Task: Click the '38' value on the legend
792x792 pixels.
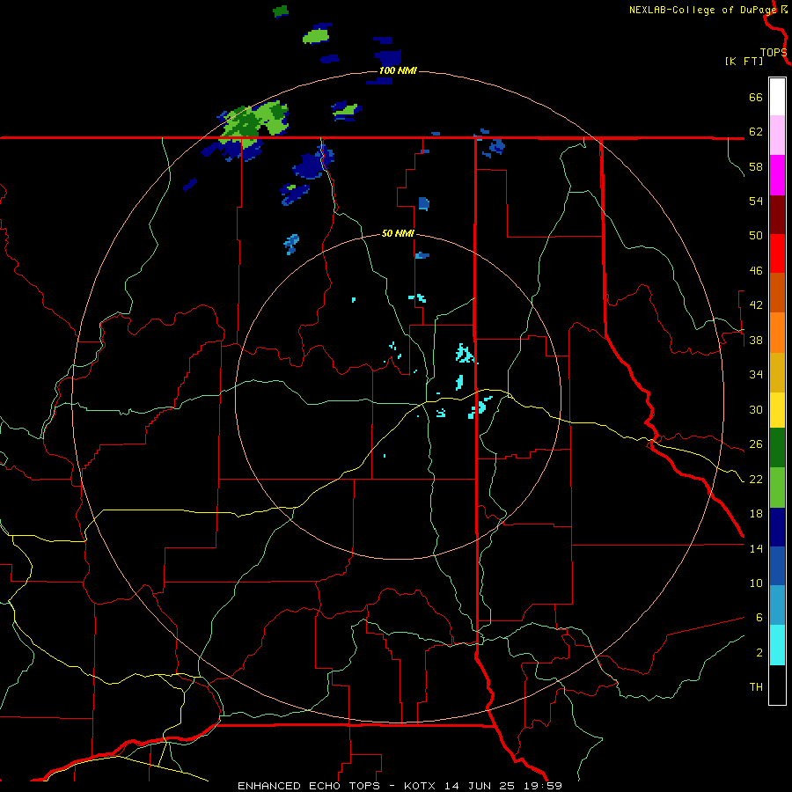Action: 756,340
